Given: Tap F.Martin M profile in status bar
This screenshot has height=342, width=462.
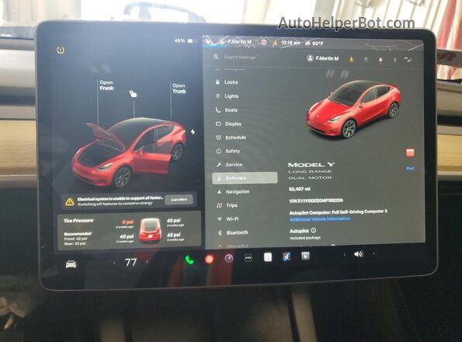Looking at the screenshot, I should click(236, 42).
